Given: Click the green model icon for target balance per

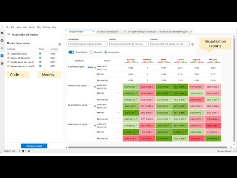Looking at the screenshot, I should pyautogui.click(x=40, y=62).
